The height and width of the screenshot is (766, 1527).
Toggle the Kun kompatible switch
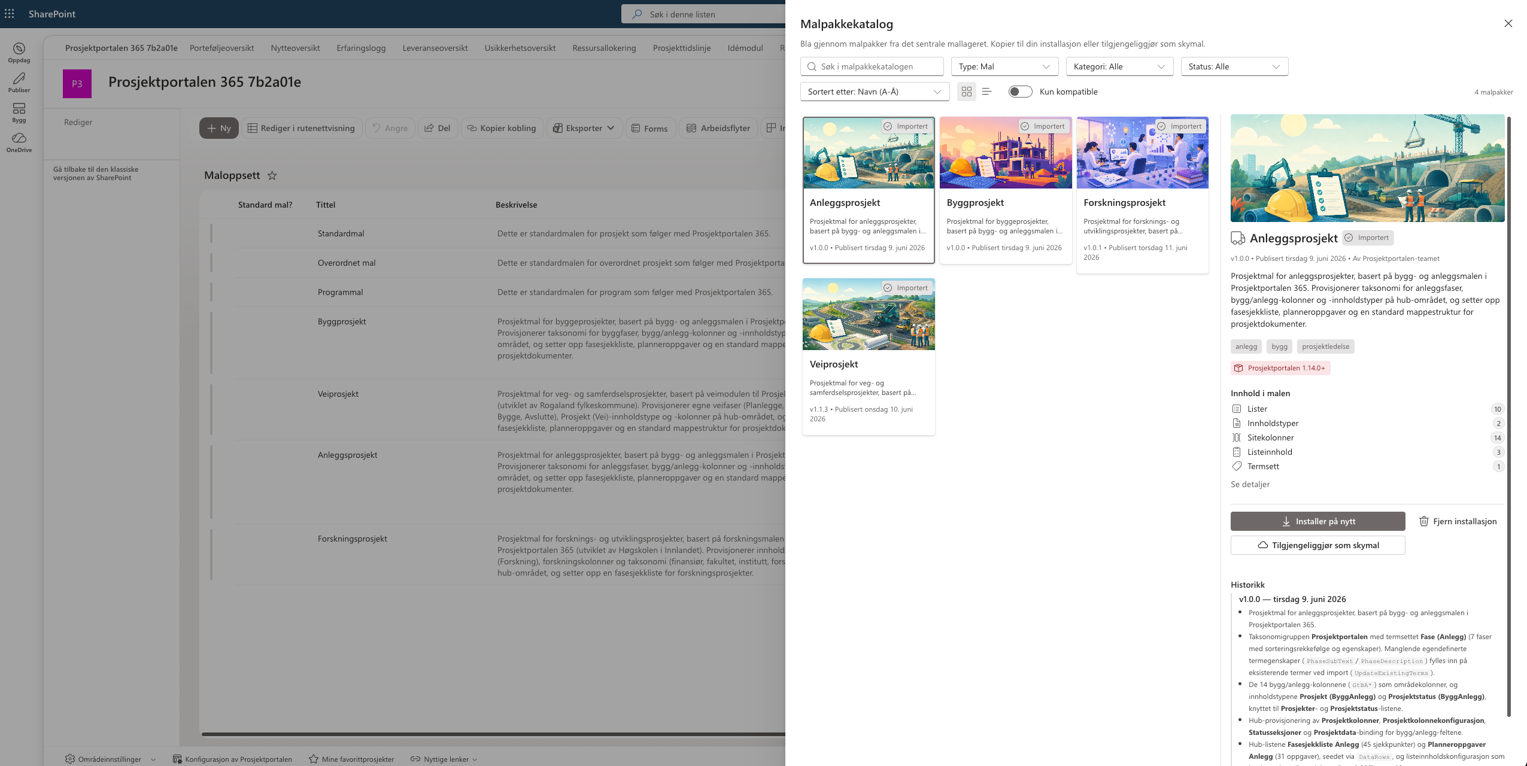(1020, 92)
